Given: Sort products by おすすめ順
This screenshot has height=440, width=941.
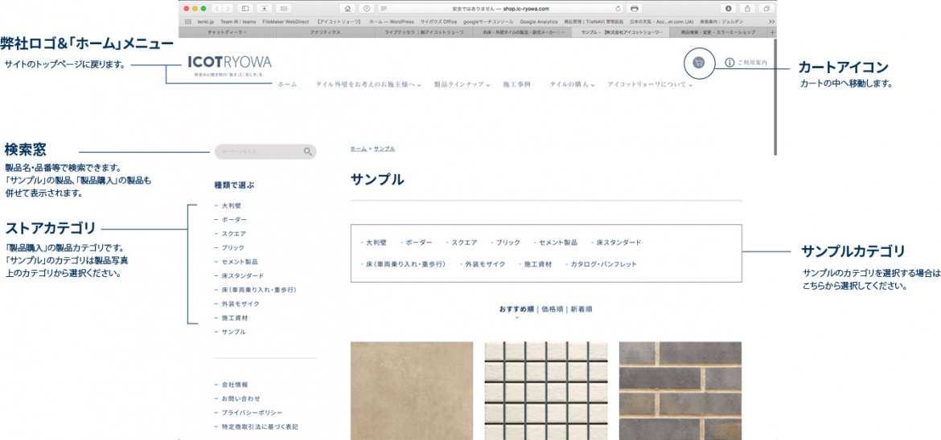Looking at the screenshot, I should click(516, 309).
